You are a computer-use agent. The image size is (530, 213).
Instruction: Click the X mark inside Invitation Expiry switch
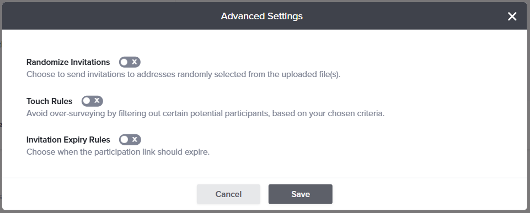click(135, 139)
